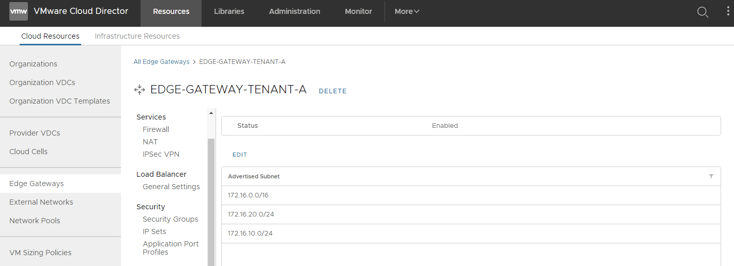Open Firewall under Services
734x266 pixels.
[x=156, y=129]
